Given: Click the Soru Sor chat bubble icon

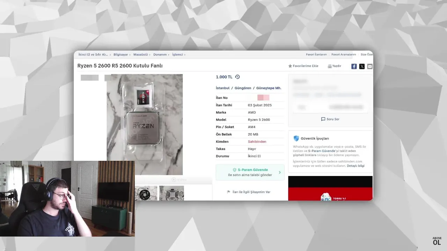Looking at the screenshot, I should pyautogui.click(x=323, y=119).
